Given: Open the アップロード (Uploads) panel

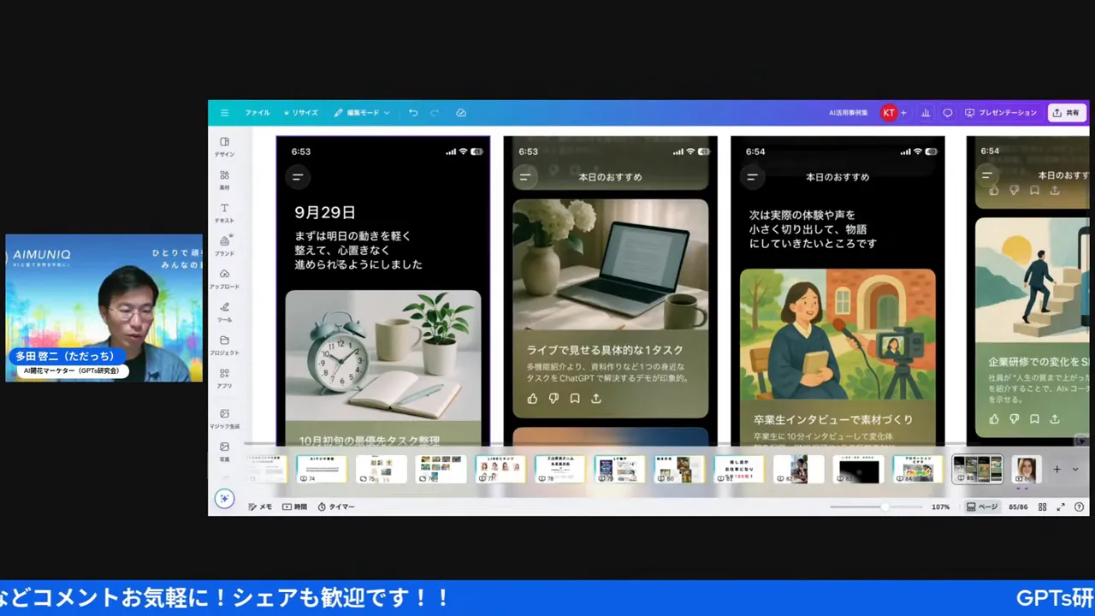Looking at the screenshot, I should click(224, 279).
